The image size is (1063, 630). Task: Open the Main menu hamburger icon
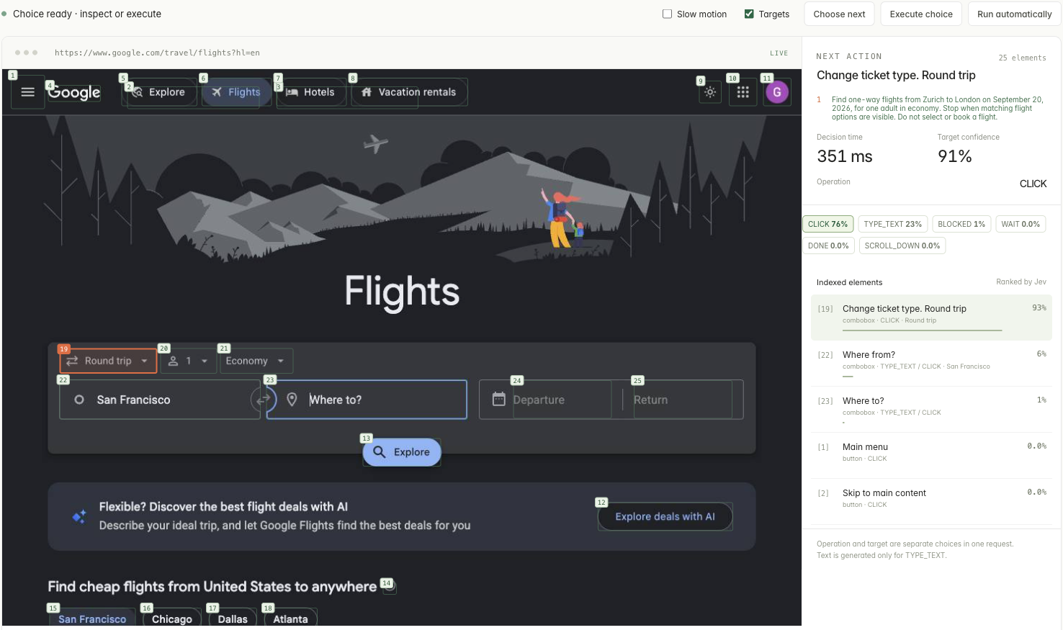28,92
